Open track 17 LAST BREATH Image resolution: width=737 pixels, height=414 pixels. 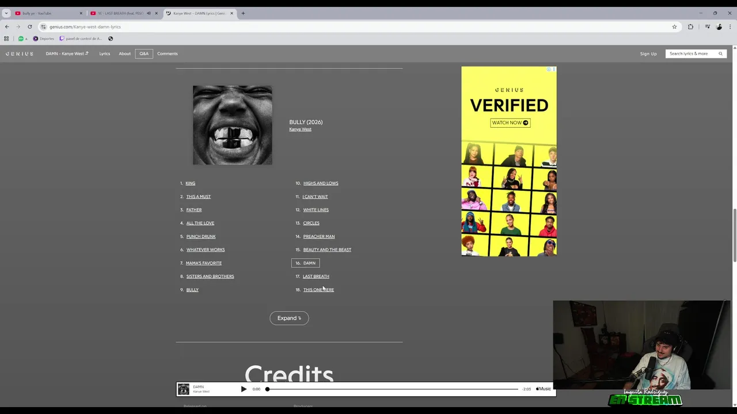tap(316, 277)
